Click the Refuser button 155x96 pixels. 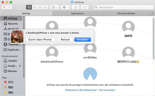(x=65, y=40)
